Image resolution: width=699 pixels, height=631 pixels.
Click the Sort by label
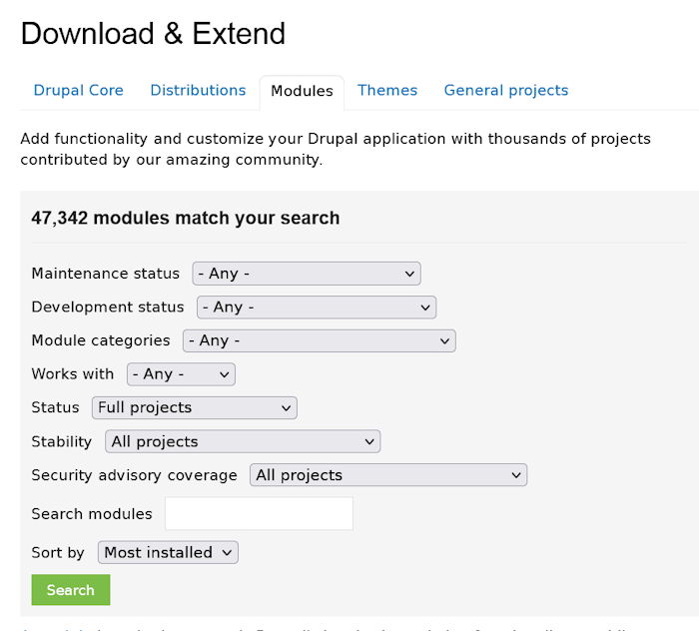58,553
